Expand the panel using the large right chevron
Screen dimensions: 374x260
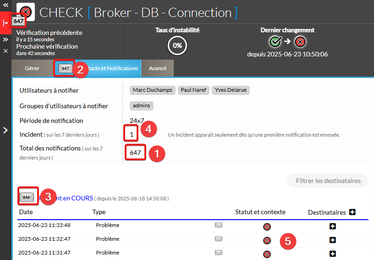[x=5, y=130]
